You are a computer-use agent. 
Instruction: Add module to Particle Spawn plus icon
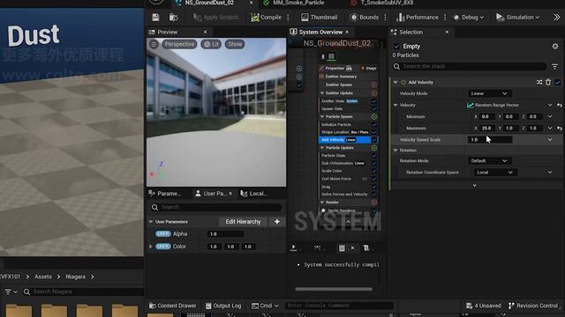(x=374, y=116)
